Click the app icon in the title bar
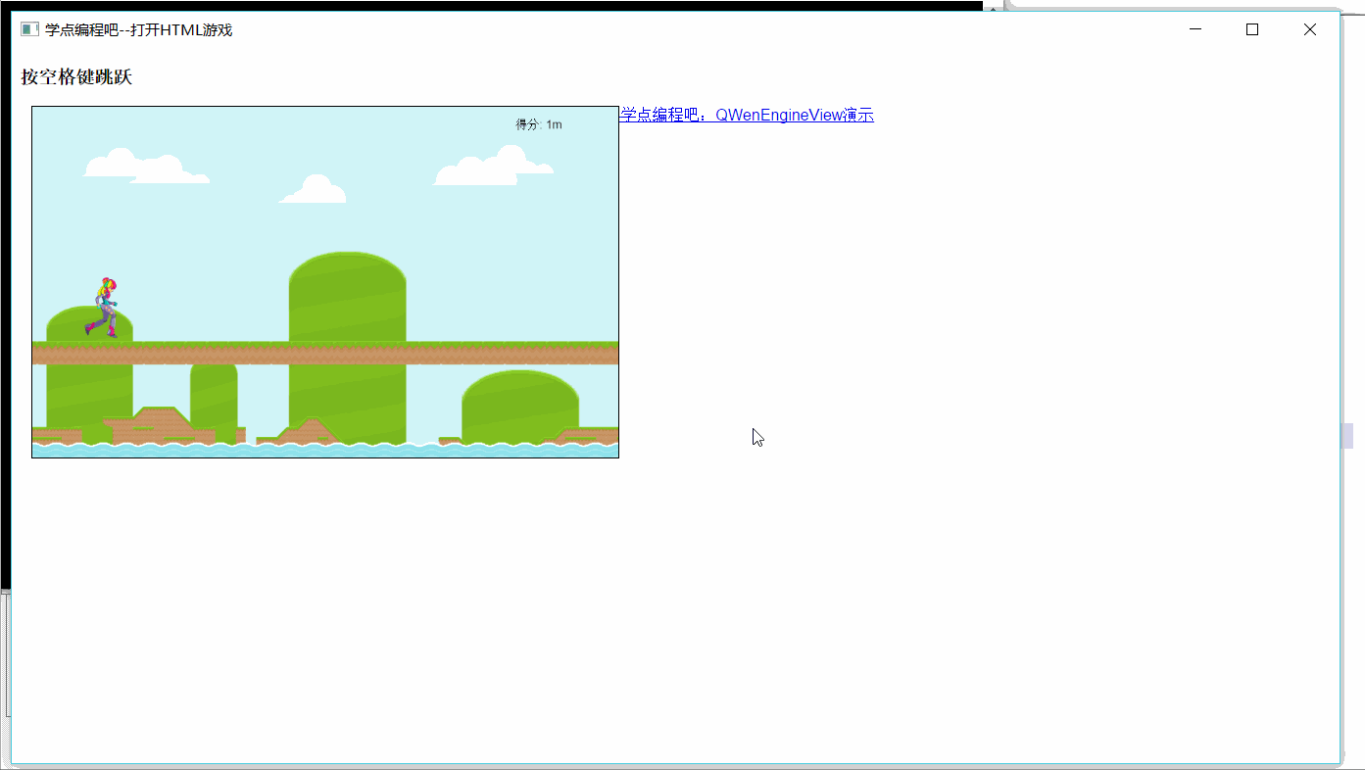 point(29,29)
